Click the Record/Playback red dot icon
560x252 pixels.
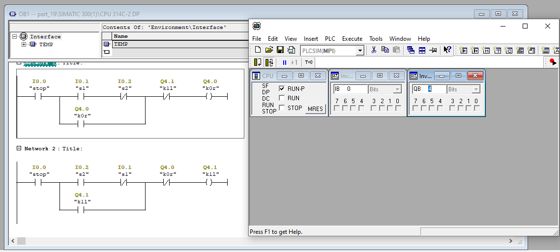pos(553,62)
